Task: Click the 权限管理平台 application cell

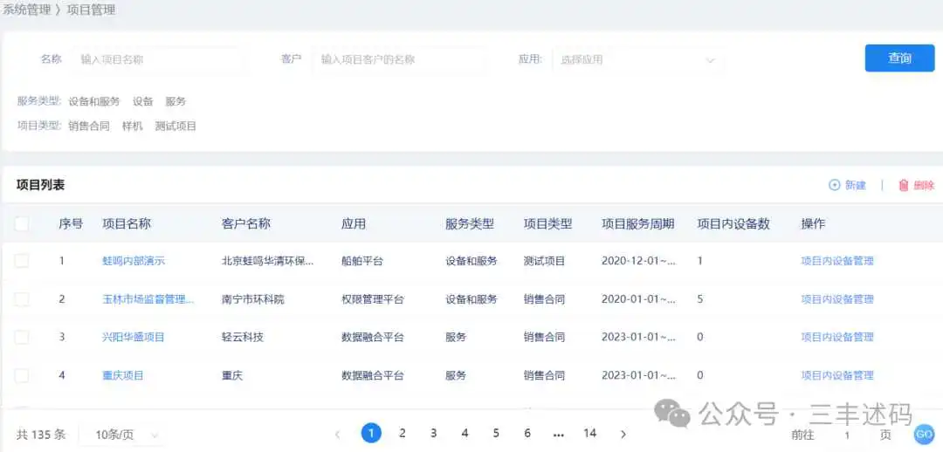Action: 373,298
